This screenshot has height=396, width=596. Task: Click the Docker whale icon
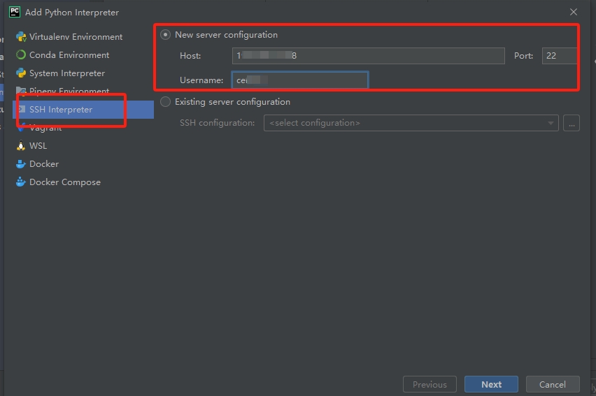click(21, 164)
